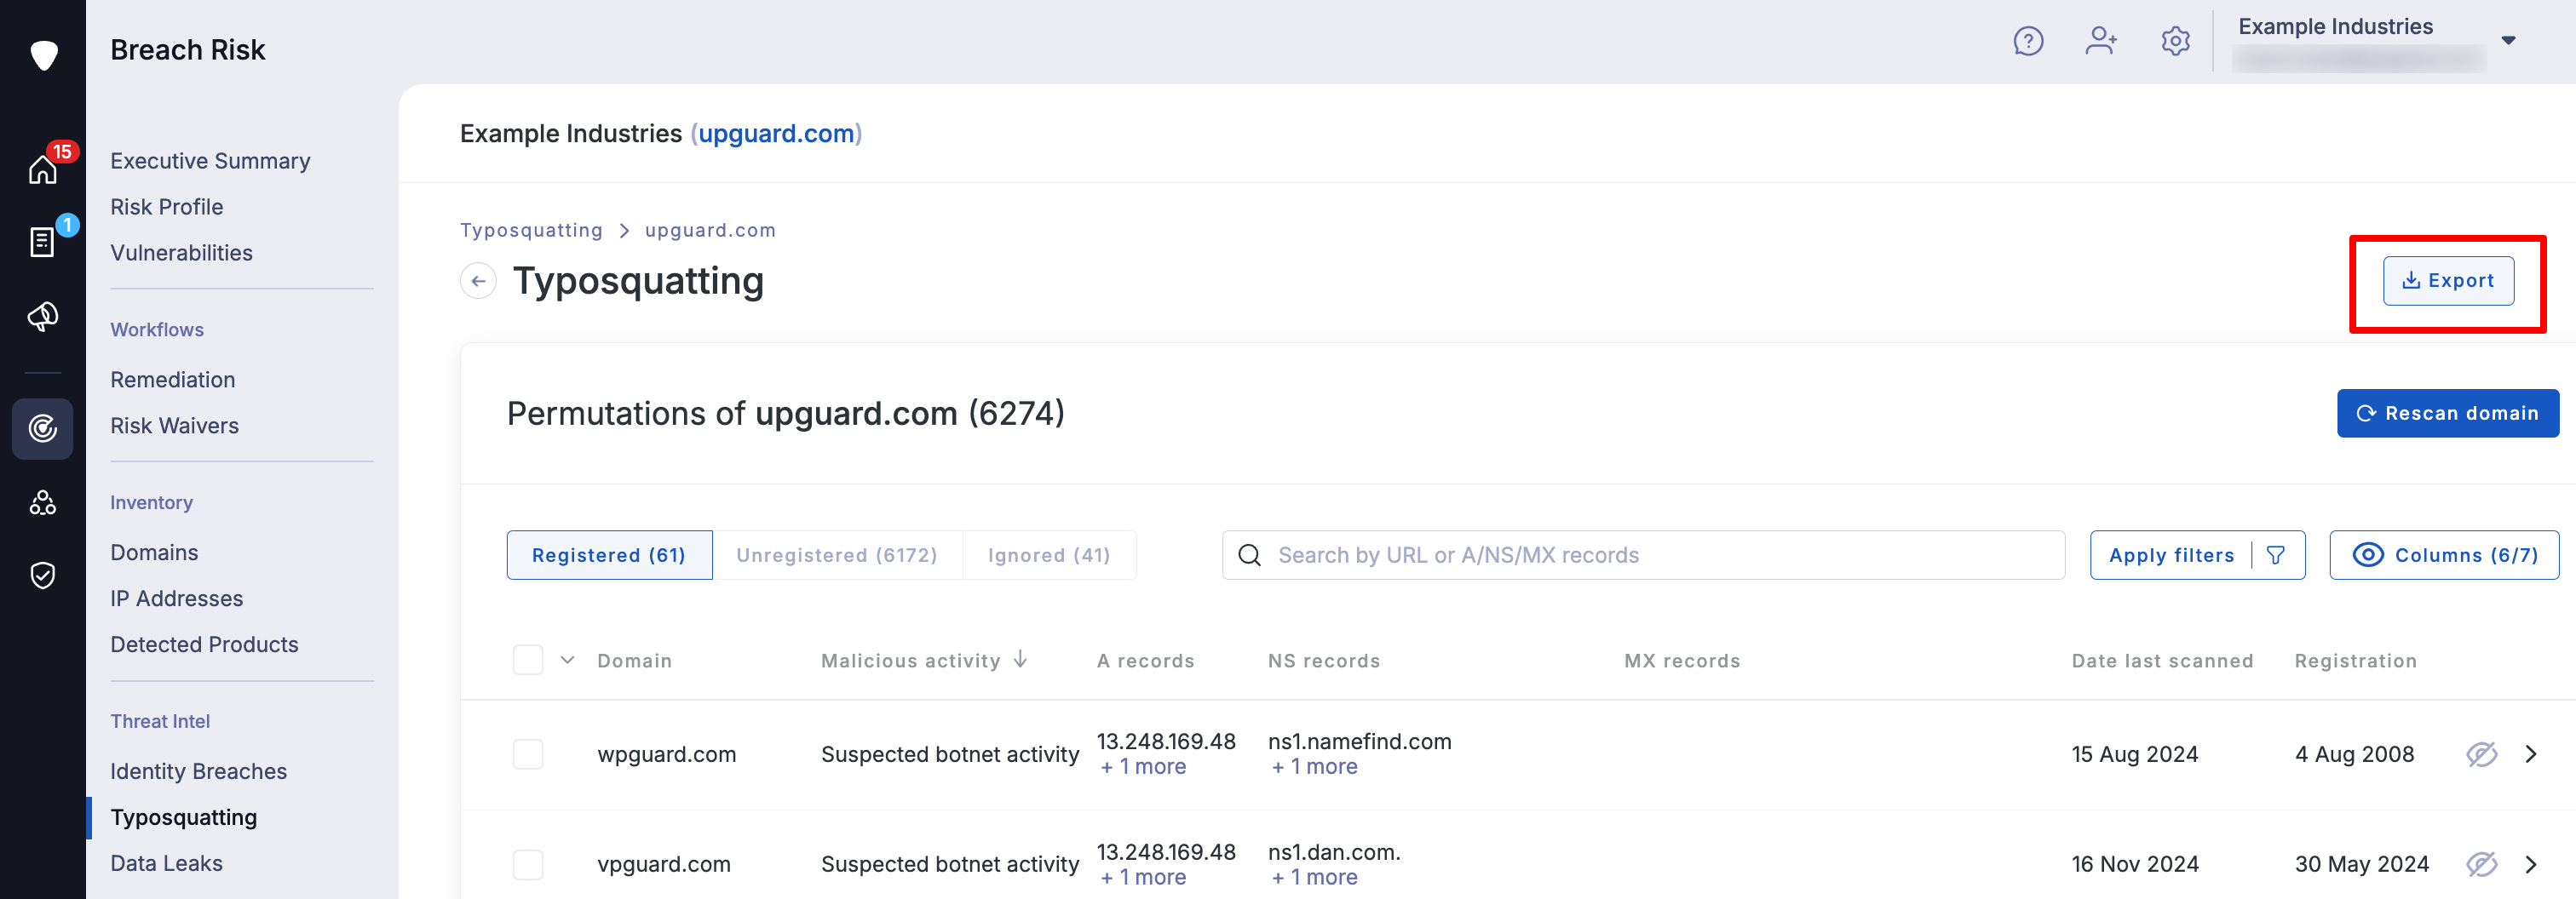Screen dimensions: 2576x899
Task: Sort by Registration column header
Action: point(2355,661)
